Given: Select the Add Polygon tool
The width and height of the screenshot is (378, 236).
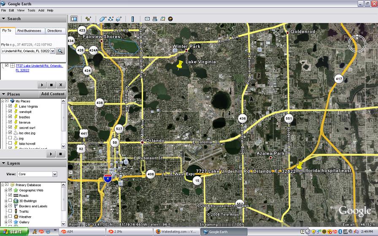Looking at the screenshot, I should [x=103, y=19].
